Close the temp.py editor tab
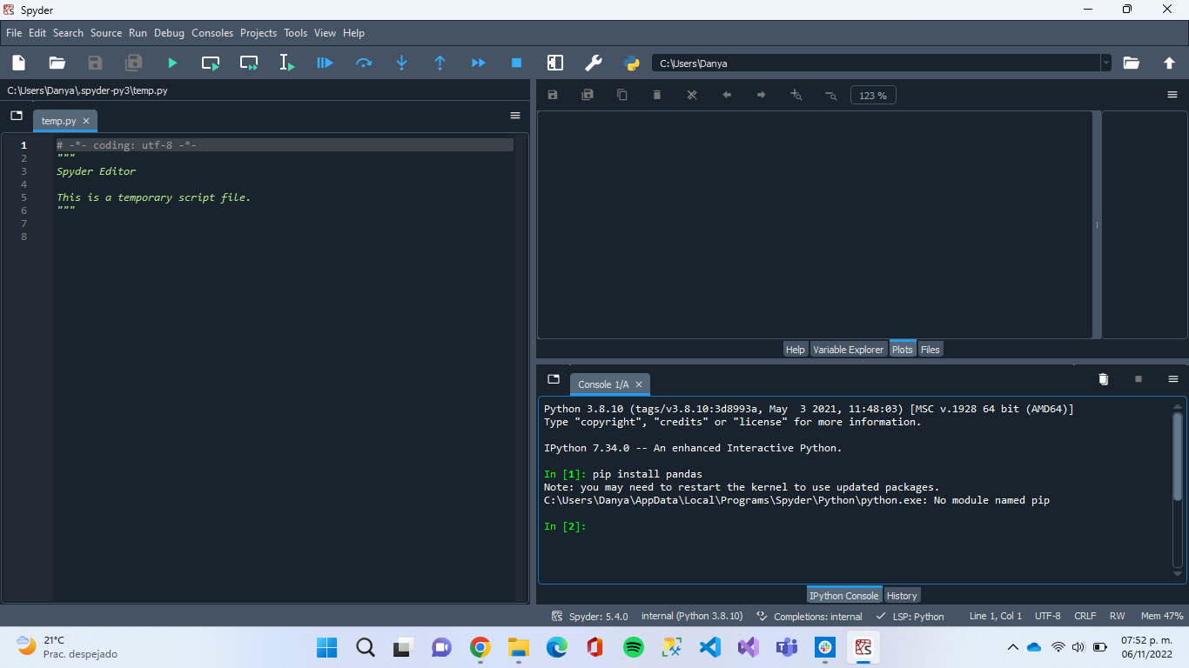This screenshot has height=668, width=1189. [x=86, y=121]
